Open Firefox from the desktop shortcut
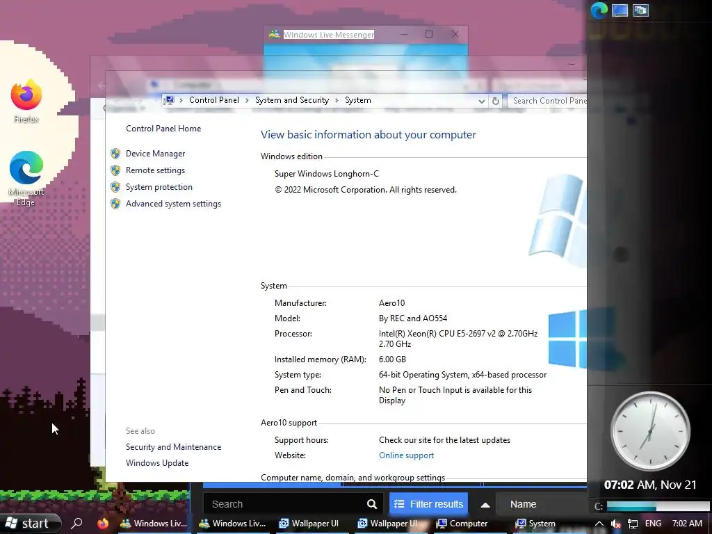712x534 pixels. tap(26, 101)
